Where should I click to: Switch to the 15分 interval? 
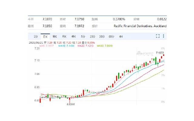click(x=92, y=37)
